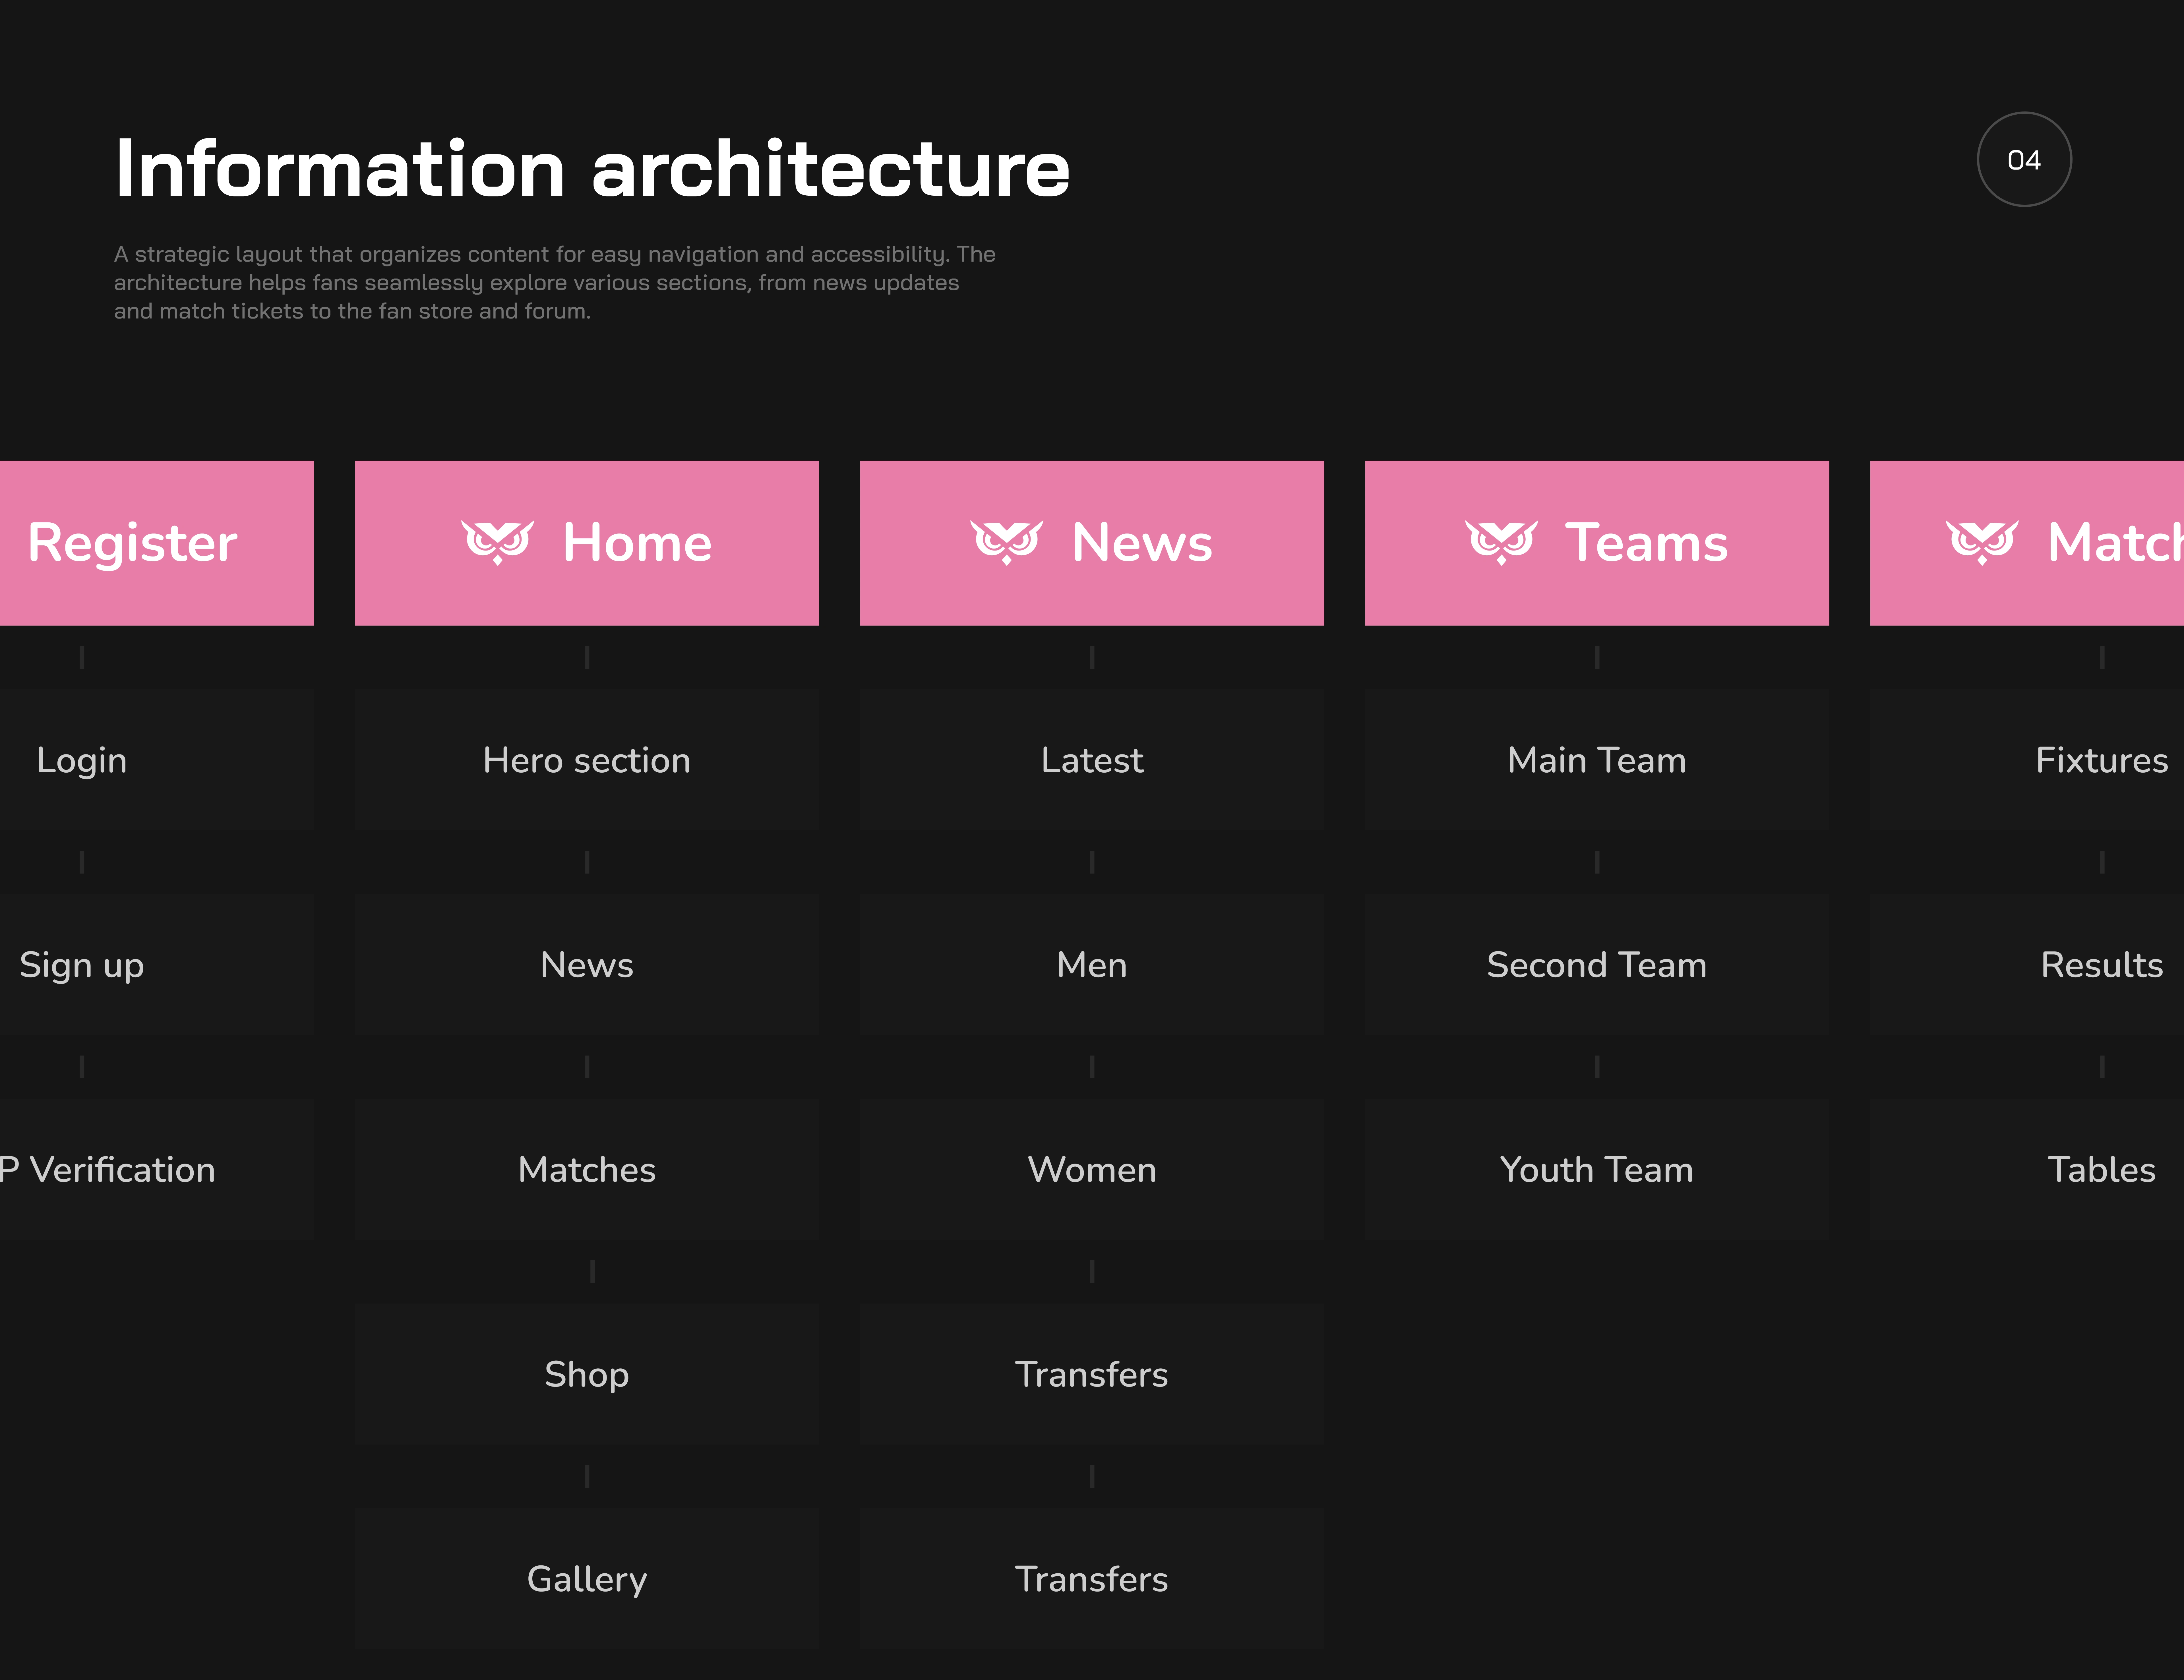Select the Teams header card label

[x=1646, y=543]
